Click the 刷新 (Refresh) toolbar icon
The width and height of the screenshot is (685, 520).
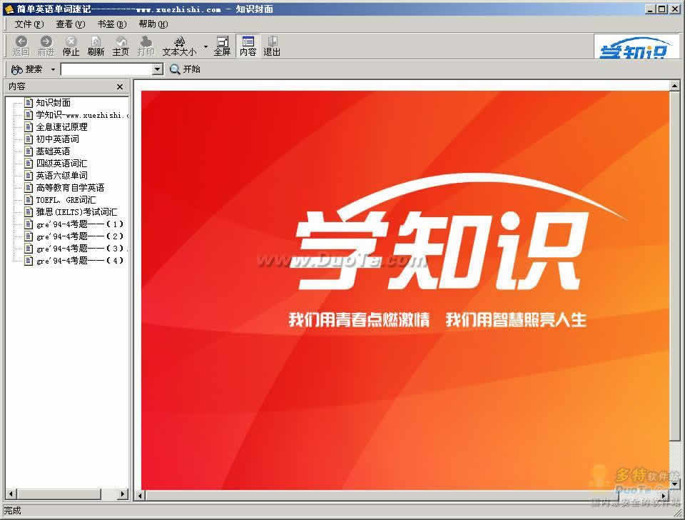click(96, 42)
